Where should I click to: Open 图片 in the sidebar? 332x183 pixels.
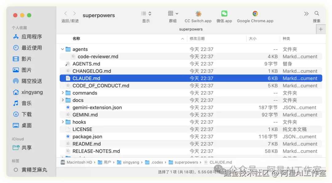[x=22, y=70]
